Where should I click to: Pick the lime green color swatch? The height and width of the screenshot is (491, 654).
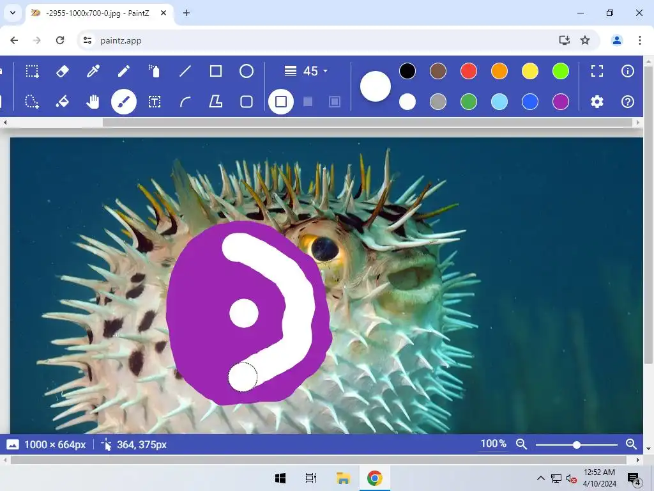point(561,72)
